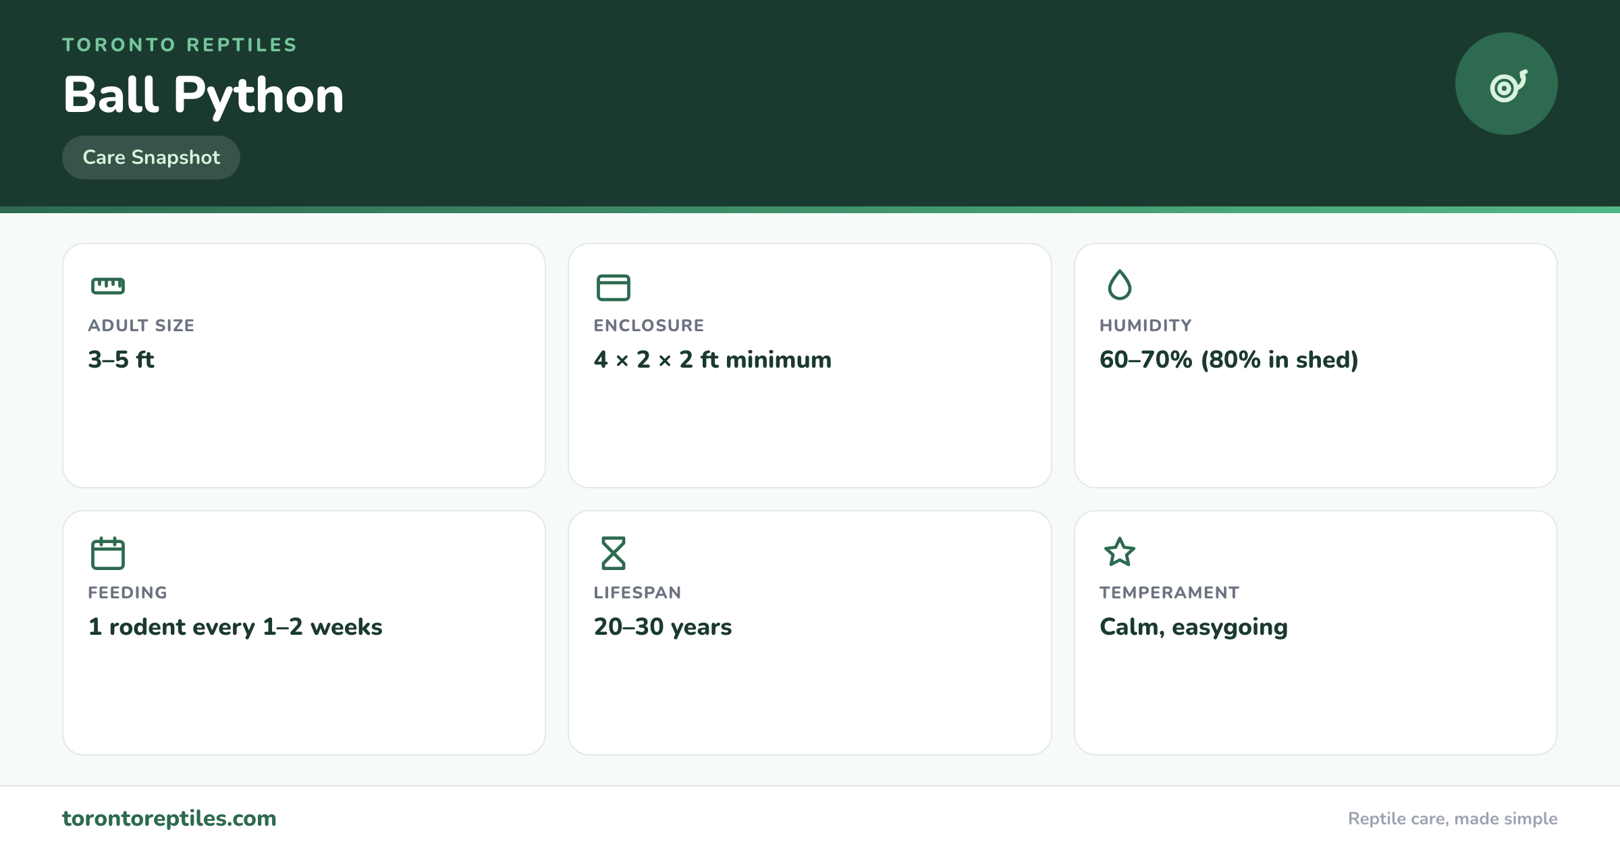Select the 20–30 years lifespan value
1620x850 pixels.
(663, 627)
